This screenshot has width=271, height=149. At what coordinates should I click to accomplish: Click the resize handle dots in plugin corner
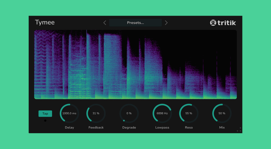point(239,129)
